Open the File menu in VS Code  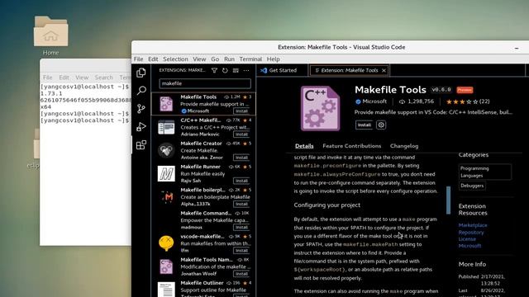[138, 59]
